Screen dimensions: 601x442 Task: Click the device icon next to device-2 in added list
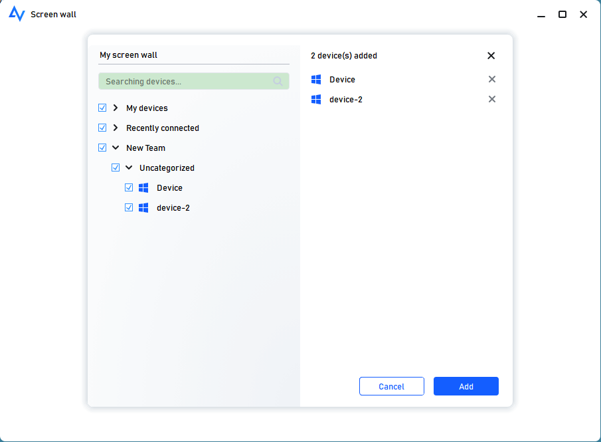pyautogui.click(x=316, y=99)
